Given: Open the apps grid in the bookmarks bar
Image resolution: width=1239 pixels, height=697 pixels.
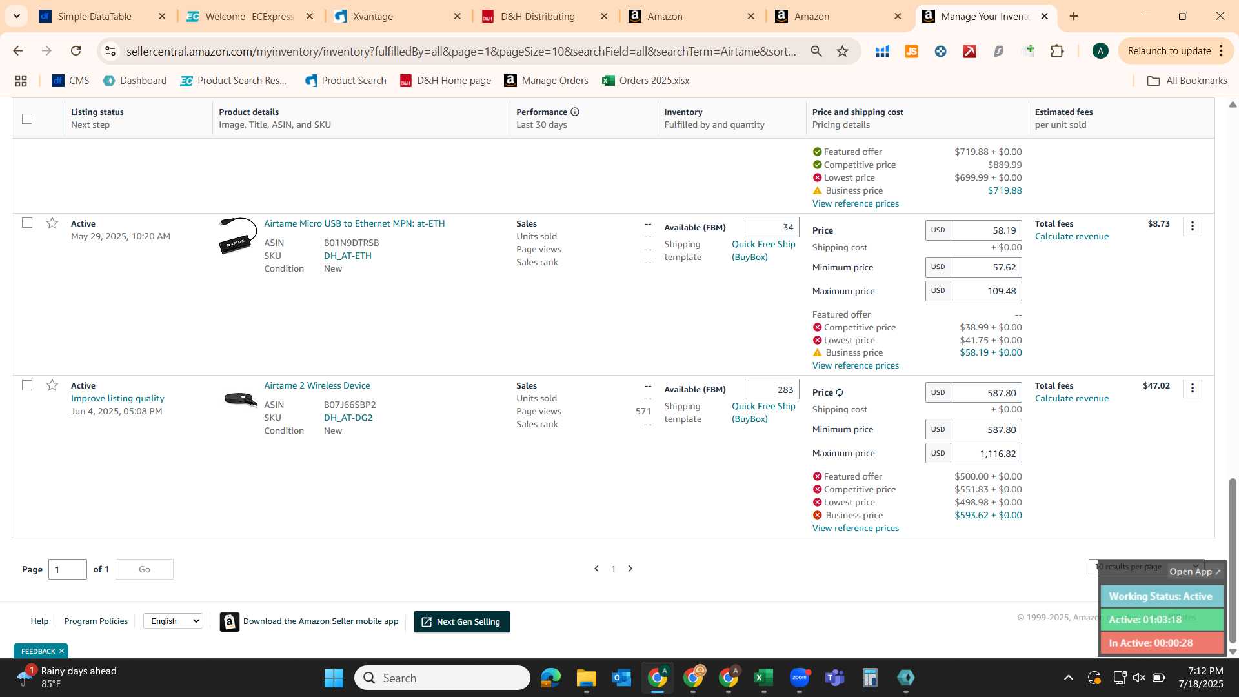Looking at the screenshot, I should coord(21,81).
